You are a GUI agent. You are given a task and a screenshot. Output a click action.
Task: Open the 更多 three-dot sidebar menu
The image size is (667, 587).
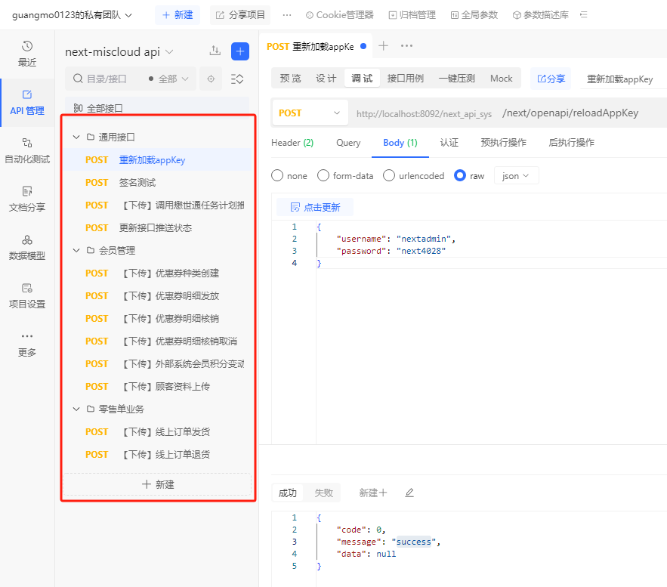[x=26, y=344]
